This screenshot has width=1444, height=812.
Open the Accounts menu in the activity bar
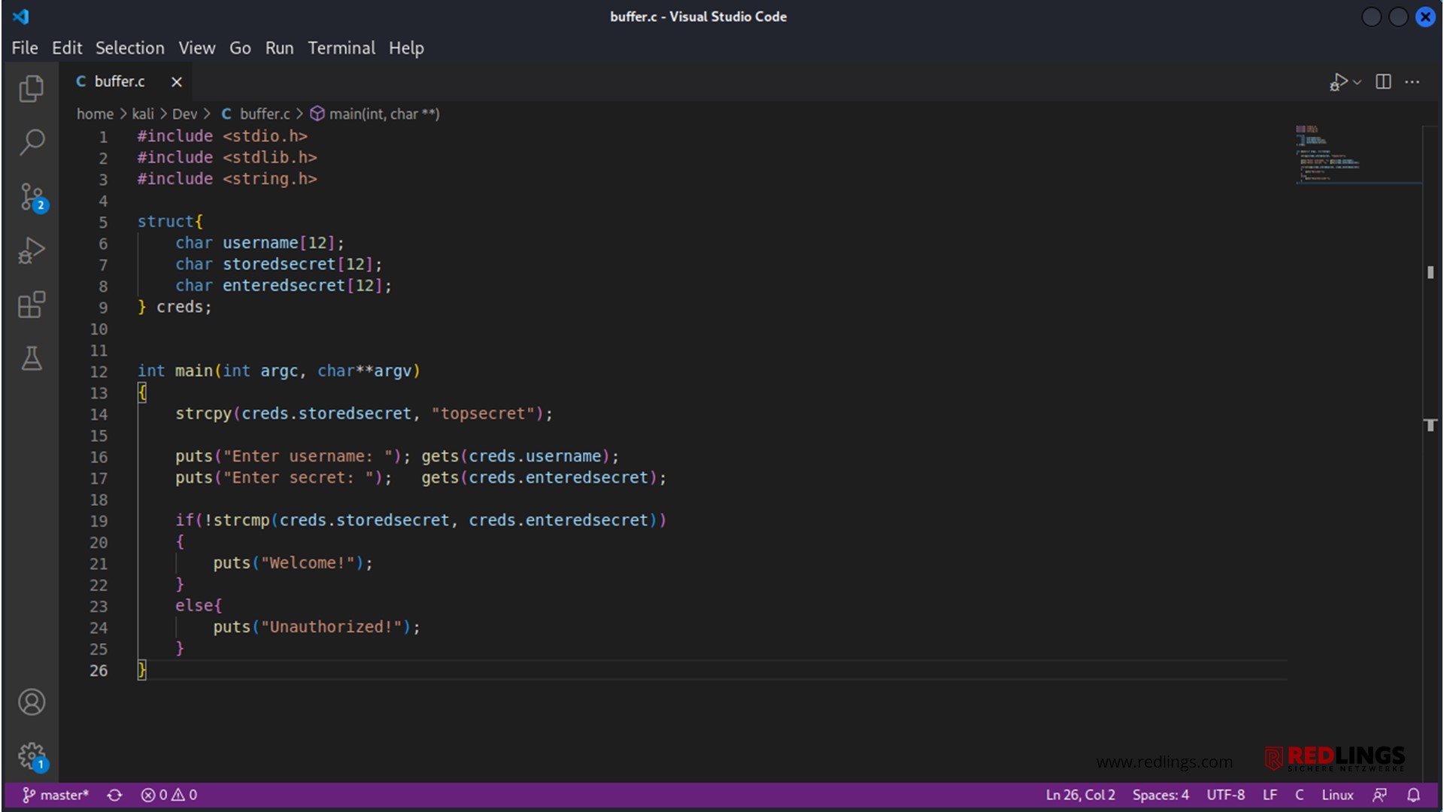[31, 702]
